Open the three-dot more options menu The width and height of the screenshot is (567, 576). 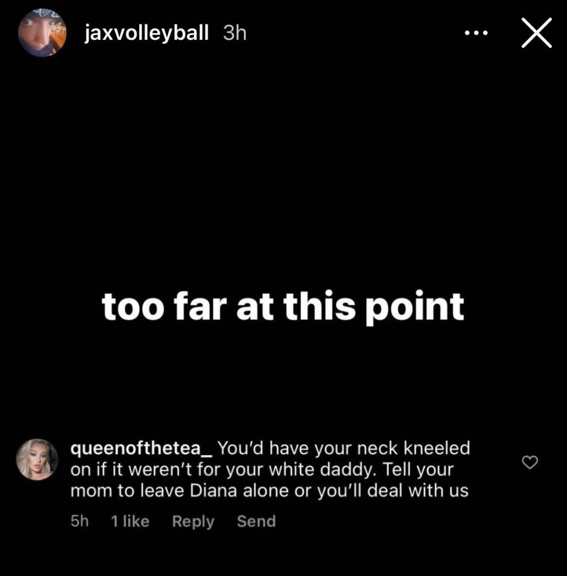click(x=476, y=33)
